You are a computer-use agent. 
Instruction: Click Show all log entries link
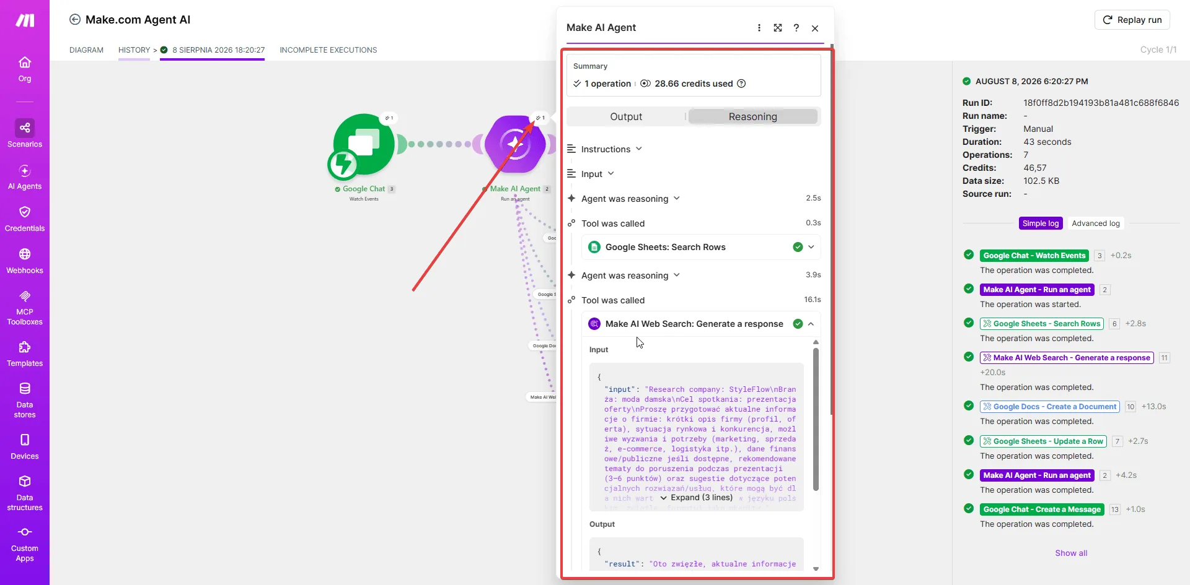[1071, 553]
